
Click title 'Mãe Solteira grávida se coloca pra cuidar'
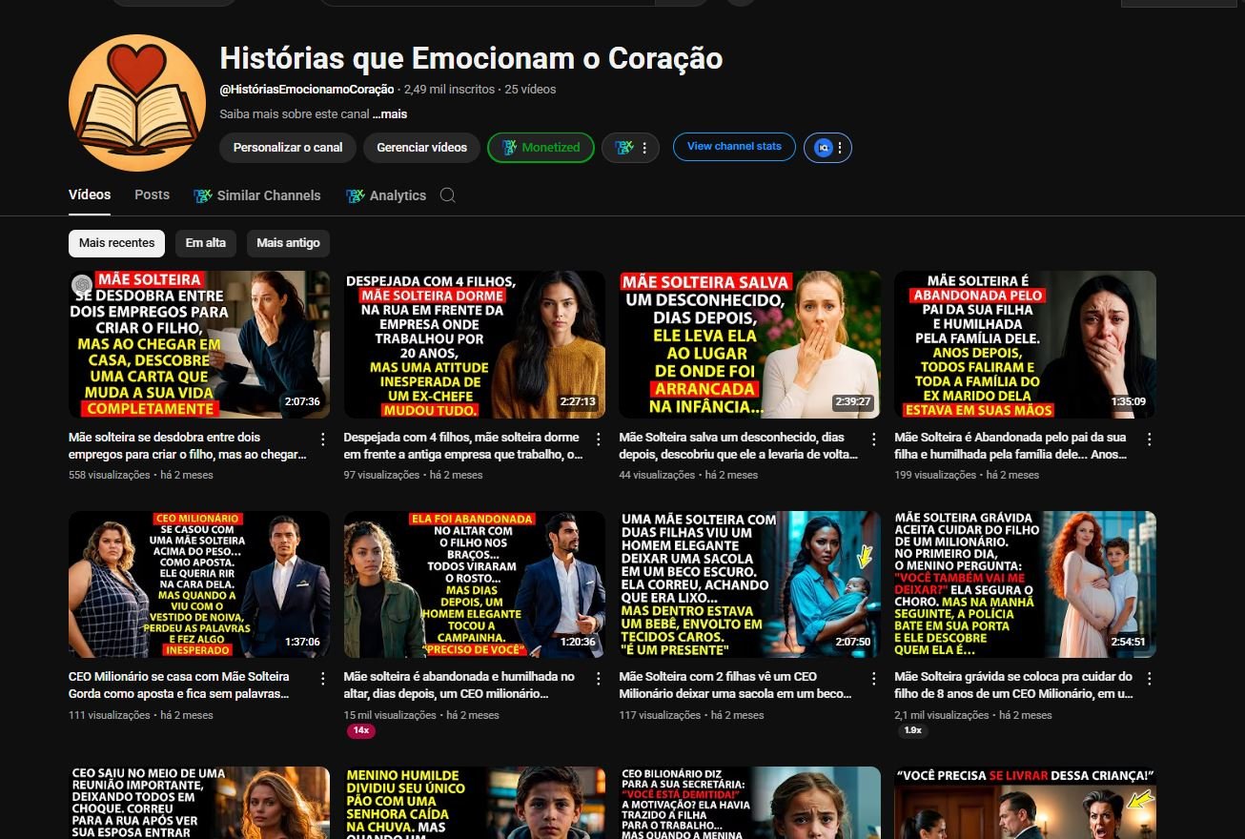1013,686
